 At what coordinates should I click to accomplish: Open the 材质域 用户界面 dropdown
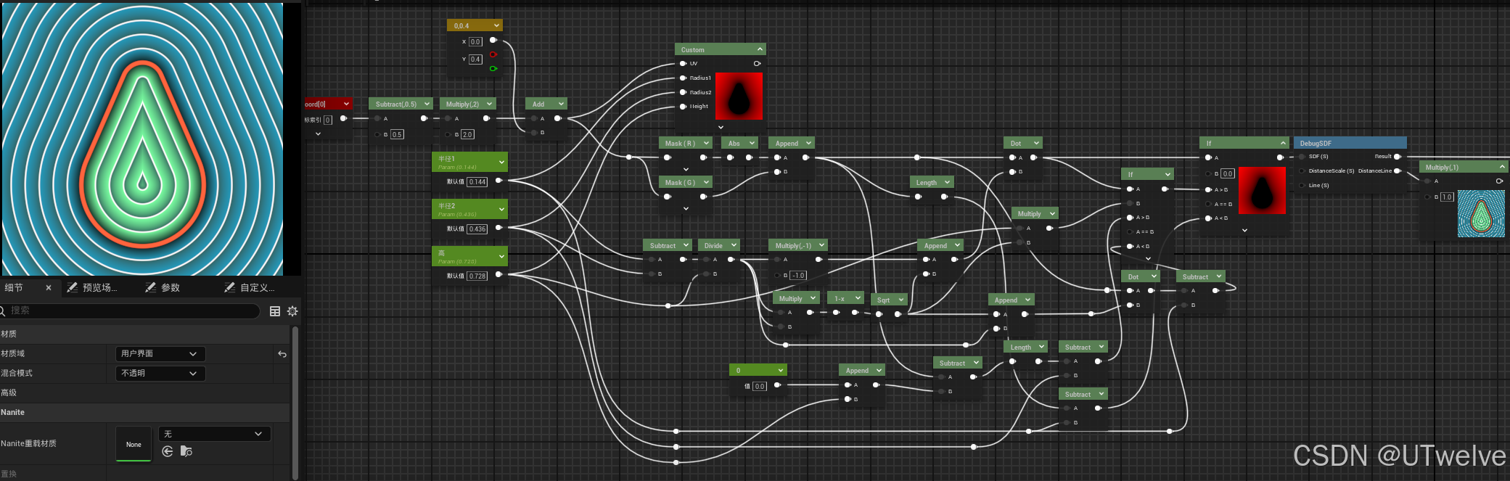(x=160, y=354)
